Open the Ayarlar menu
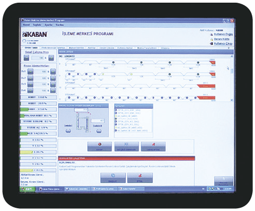 49,25
